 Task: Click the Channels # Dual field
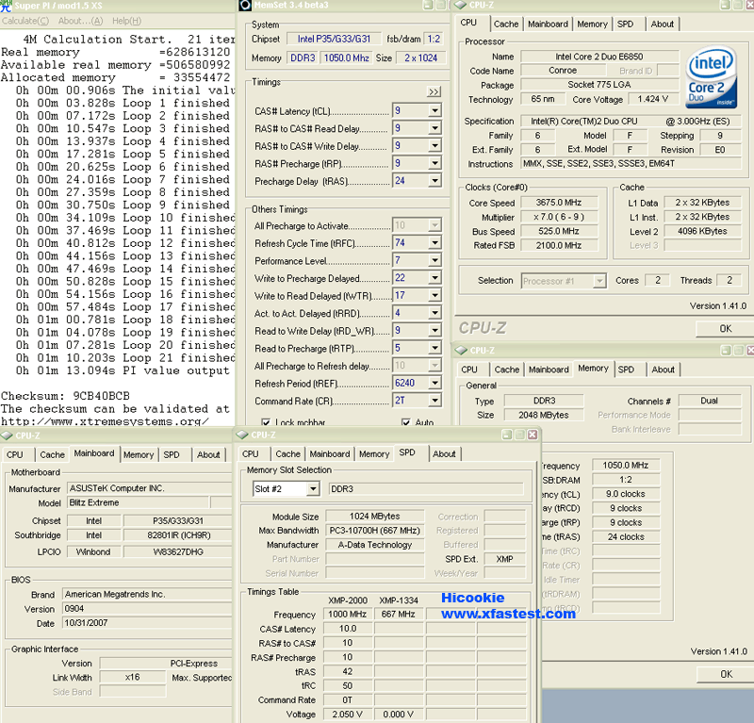(710, 401)
